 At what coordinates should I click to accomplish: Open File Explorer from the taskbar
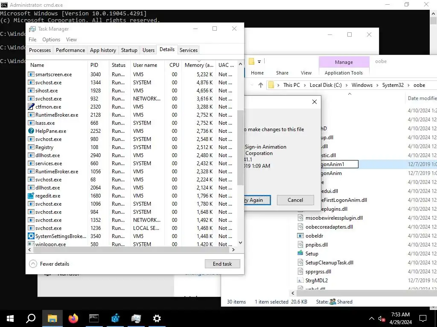point(52,318)
